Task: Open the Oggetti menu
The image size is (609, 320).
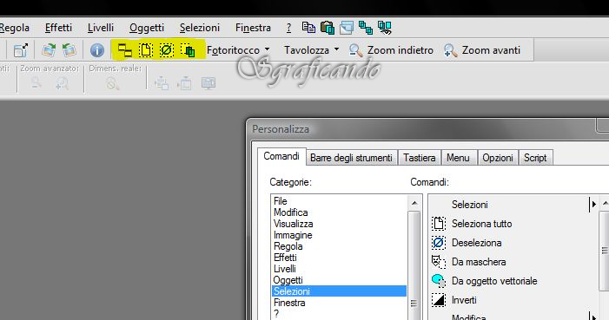Action: 147,28
